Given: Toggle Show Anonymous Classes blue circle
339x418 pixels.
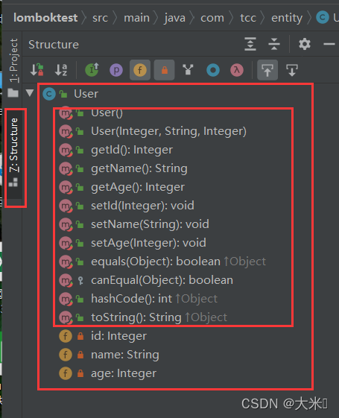Looking at the screenshot, I should click(213, 70).
